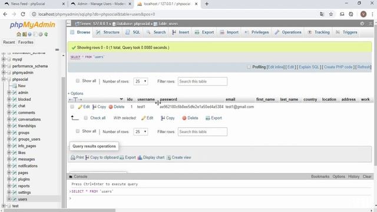Image resolution: width=377 pixels, height=212 pixels.
Task: Click the browser address bar URL
Action: [97, 14]
